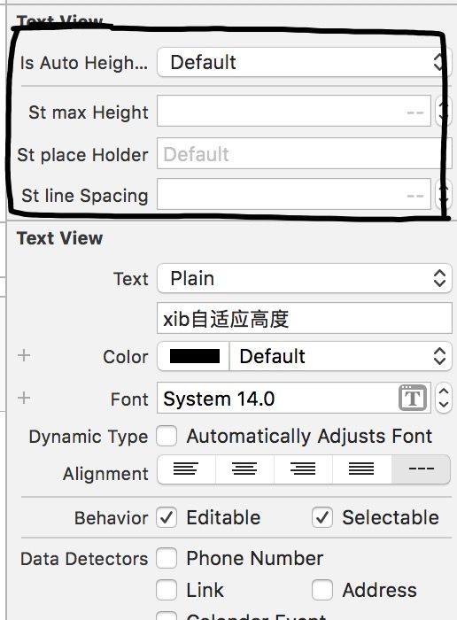The width and height of the screenshot is (457, 620).
Task: Select left text alignment icon
Action: pos(186,469)
